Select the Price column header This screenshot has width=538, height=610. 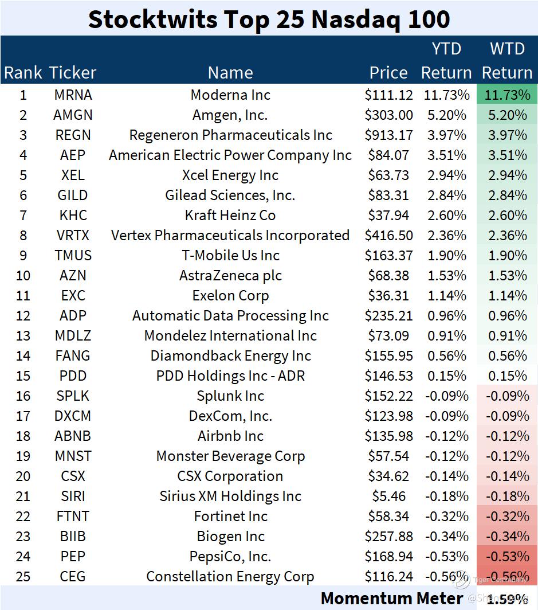click(388, 73)
